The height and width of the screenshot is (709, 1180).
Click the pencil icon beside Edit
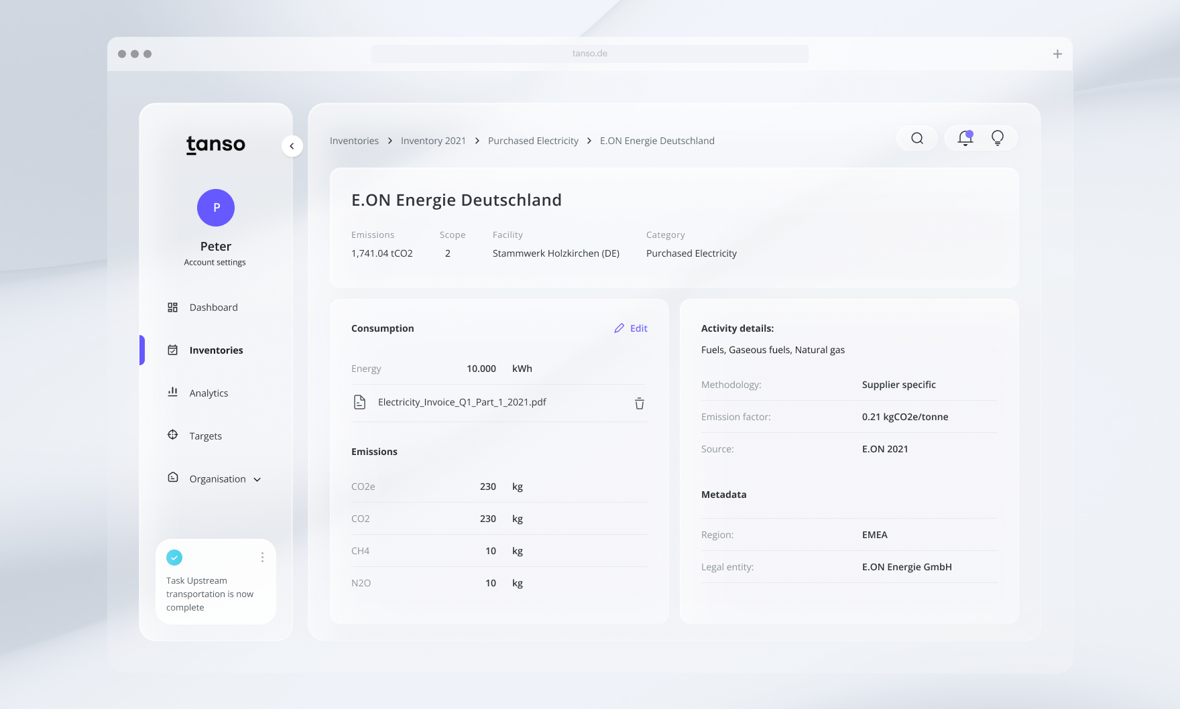tap(619, 328)
